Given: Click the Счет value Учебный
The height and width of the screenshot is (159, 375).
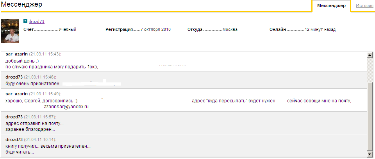Looking at the screenshot, I should pyautogui.click(x=67, y=29).
